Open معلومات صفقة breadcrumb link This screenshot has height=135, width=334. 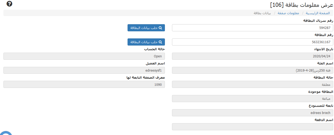[x=288, y=13]
